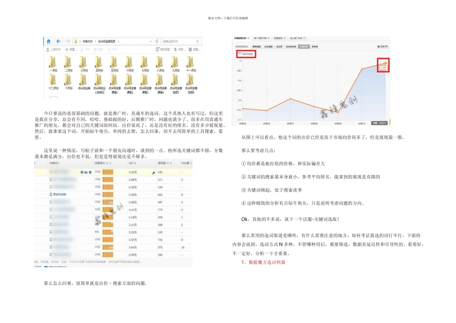Viewport: 456px width, 323px height.
Task: Open the 三月份 folder
Action: pos(84,63)
